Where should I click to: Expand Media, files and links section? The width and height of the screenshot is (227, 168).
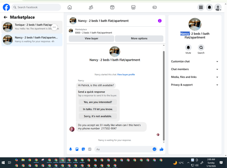(x=195, y=77)
